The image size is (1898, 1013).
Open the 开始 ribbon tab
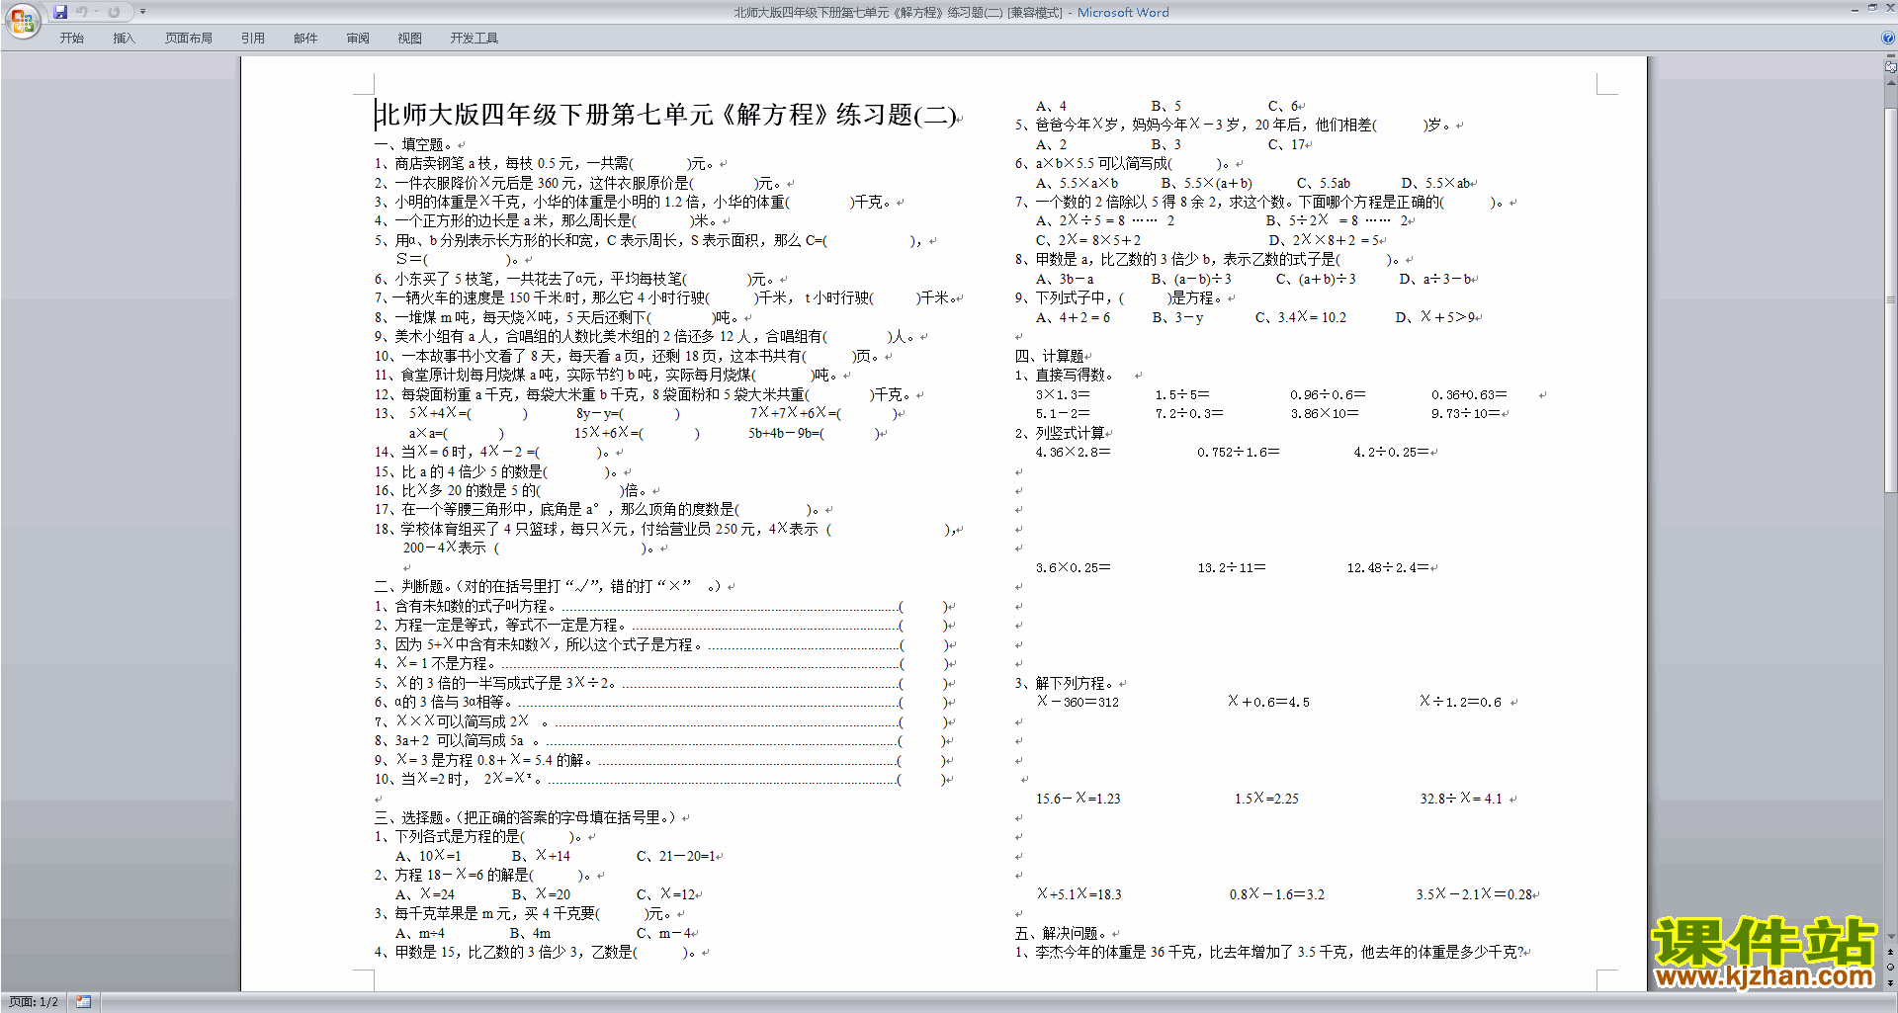[72, 39]
